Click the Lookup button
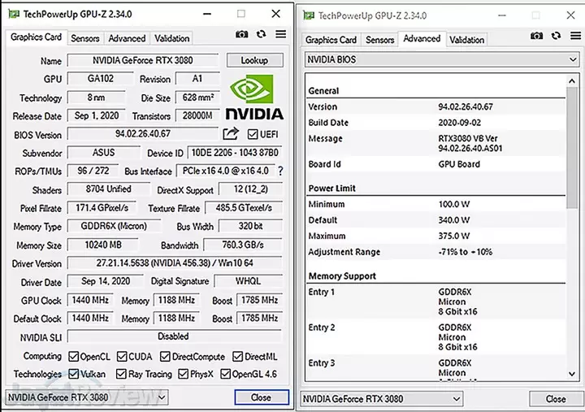The height and width of the screenshot is (412, 585). coord(255,60)
